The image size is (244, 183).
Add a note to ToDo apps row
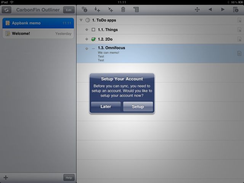pyautogui.click(x=239, y=20)
